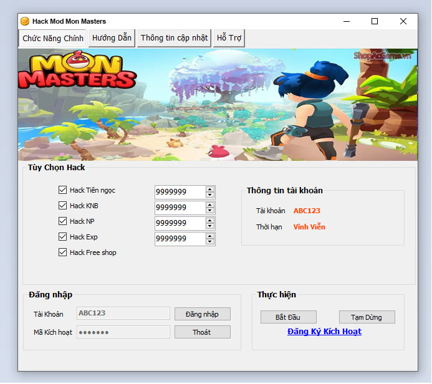432x384 pixels.
Task: Start the hack with Bắt Đầu button
Action: click(289, 317)
